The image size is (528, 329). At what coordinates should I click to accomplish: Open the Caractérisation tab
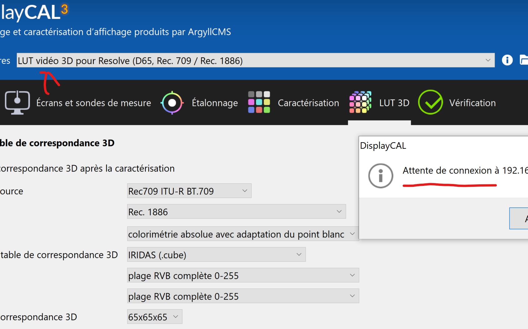click(308, 103)
